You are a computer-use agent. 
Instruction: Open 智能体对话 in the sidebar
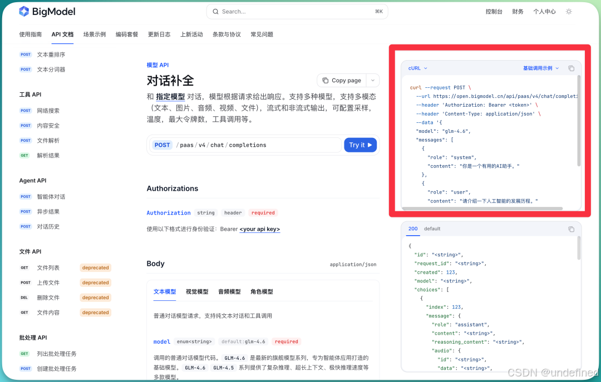point(51,197)
